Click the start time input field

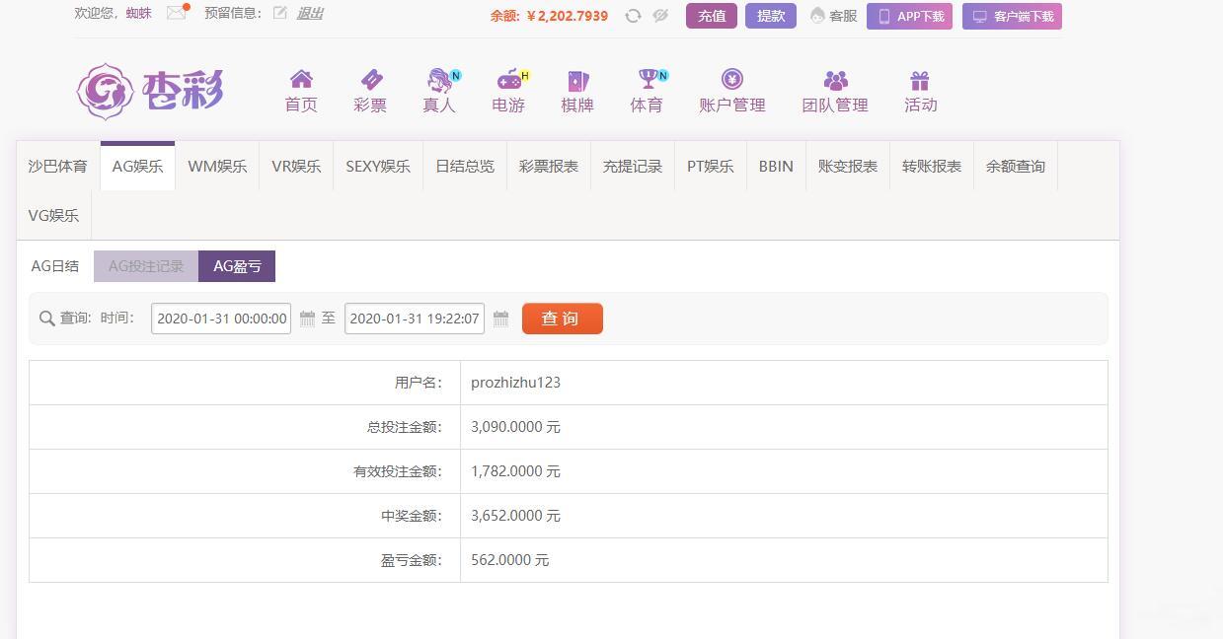(x=221, y=319)
